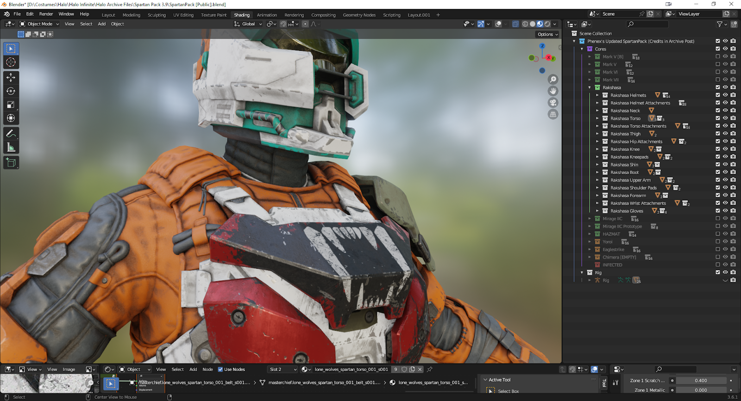Hide the Rig collection eye icon

(725, 272)
